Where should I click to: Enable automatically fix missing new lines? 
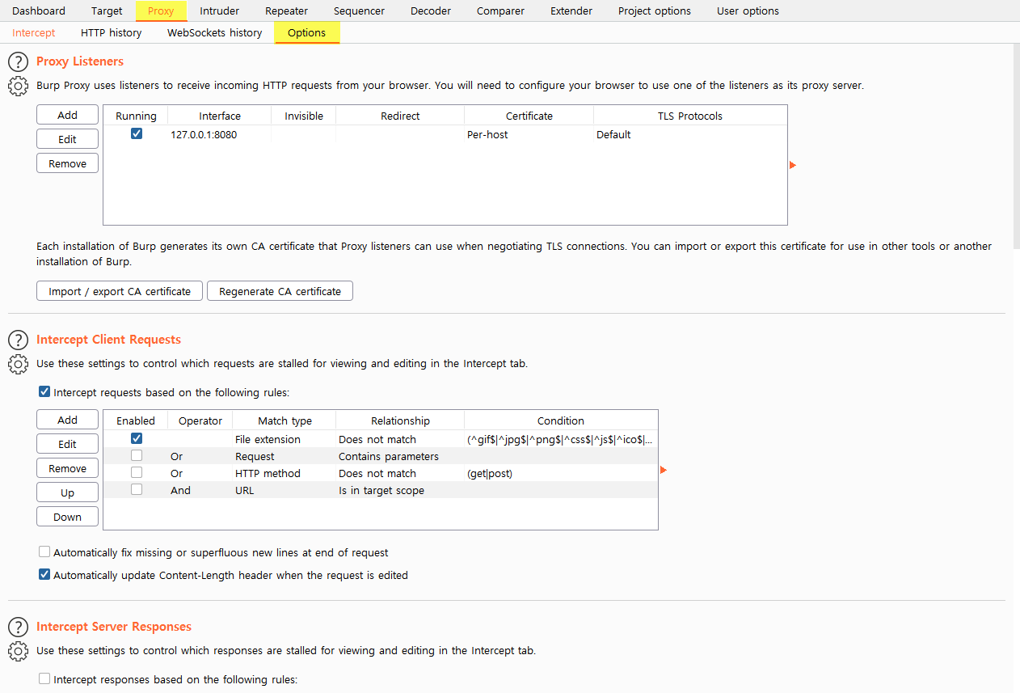[44, 552]
